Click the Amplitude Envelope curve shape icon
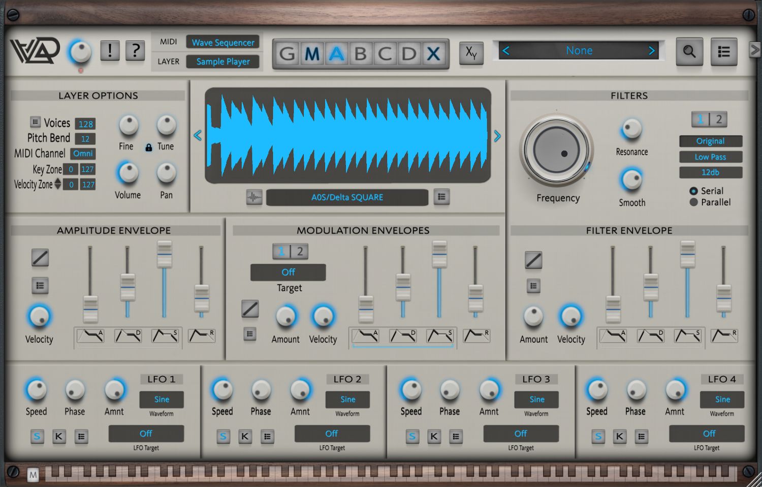Screen dimensions: 762x487 coord(40,258)
